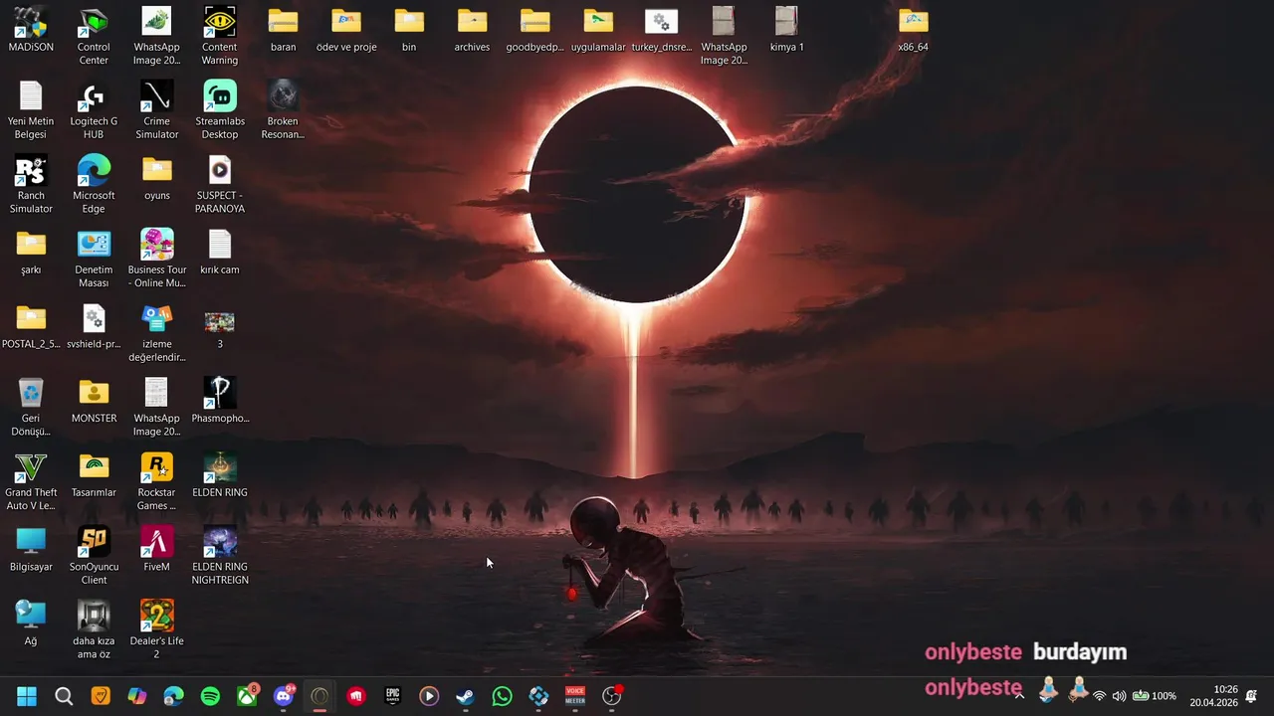Select kırık cam text file
Viewport: 1274px width, 716px height.
[x=220, y=254]
